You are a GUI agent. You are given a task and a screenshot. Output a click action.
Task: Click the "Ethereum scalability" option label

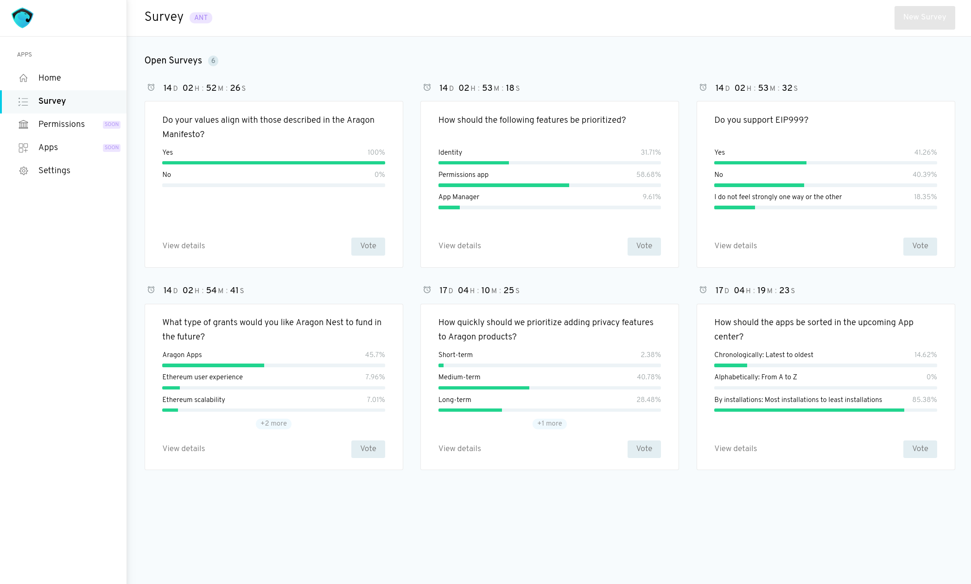(194, 400)
